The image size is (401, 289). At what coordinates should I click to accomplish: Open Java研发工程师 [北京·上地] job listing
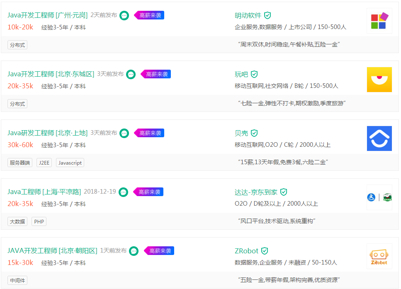48,133
